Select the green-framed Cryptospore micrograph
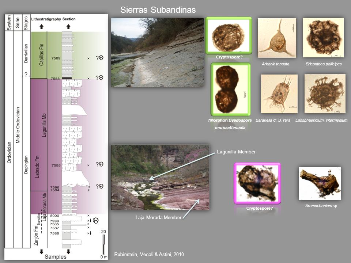The width and height of the screenshot is (351, 263). [229, 35]
